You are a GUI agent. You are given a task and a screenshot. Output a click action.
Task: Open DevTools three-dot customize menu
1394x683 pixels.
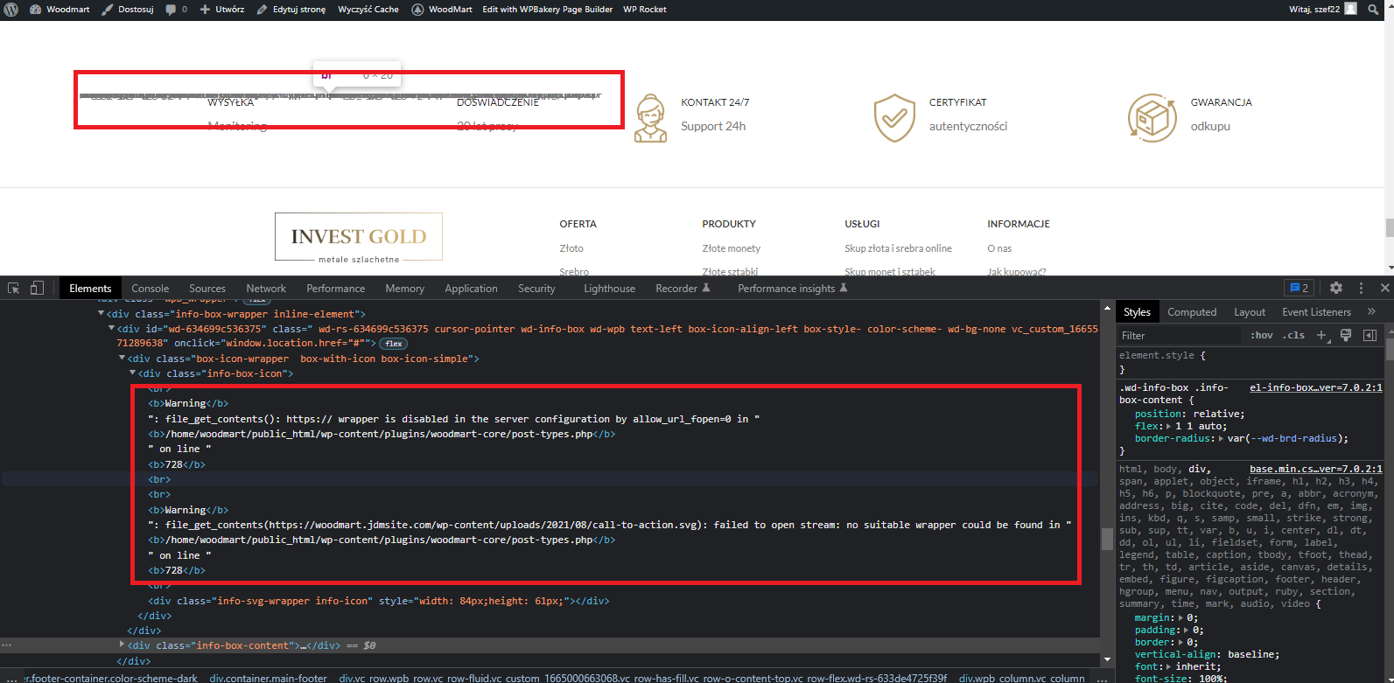tap(1361, 288)
